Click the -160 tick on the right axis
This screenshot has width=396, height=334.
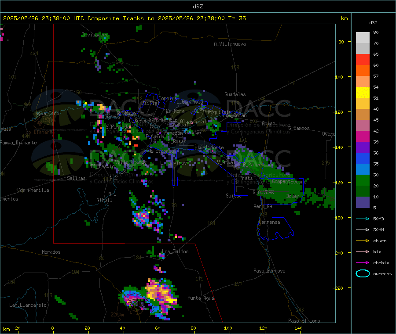(339, 183)
